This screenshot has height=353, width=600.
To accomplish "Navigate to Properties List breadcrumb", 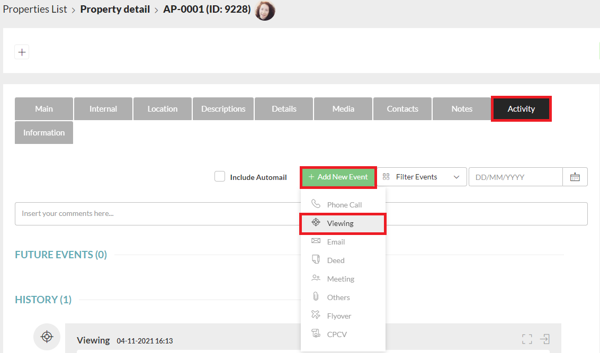I will click(x=35, y=10).
